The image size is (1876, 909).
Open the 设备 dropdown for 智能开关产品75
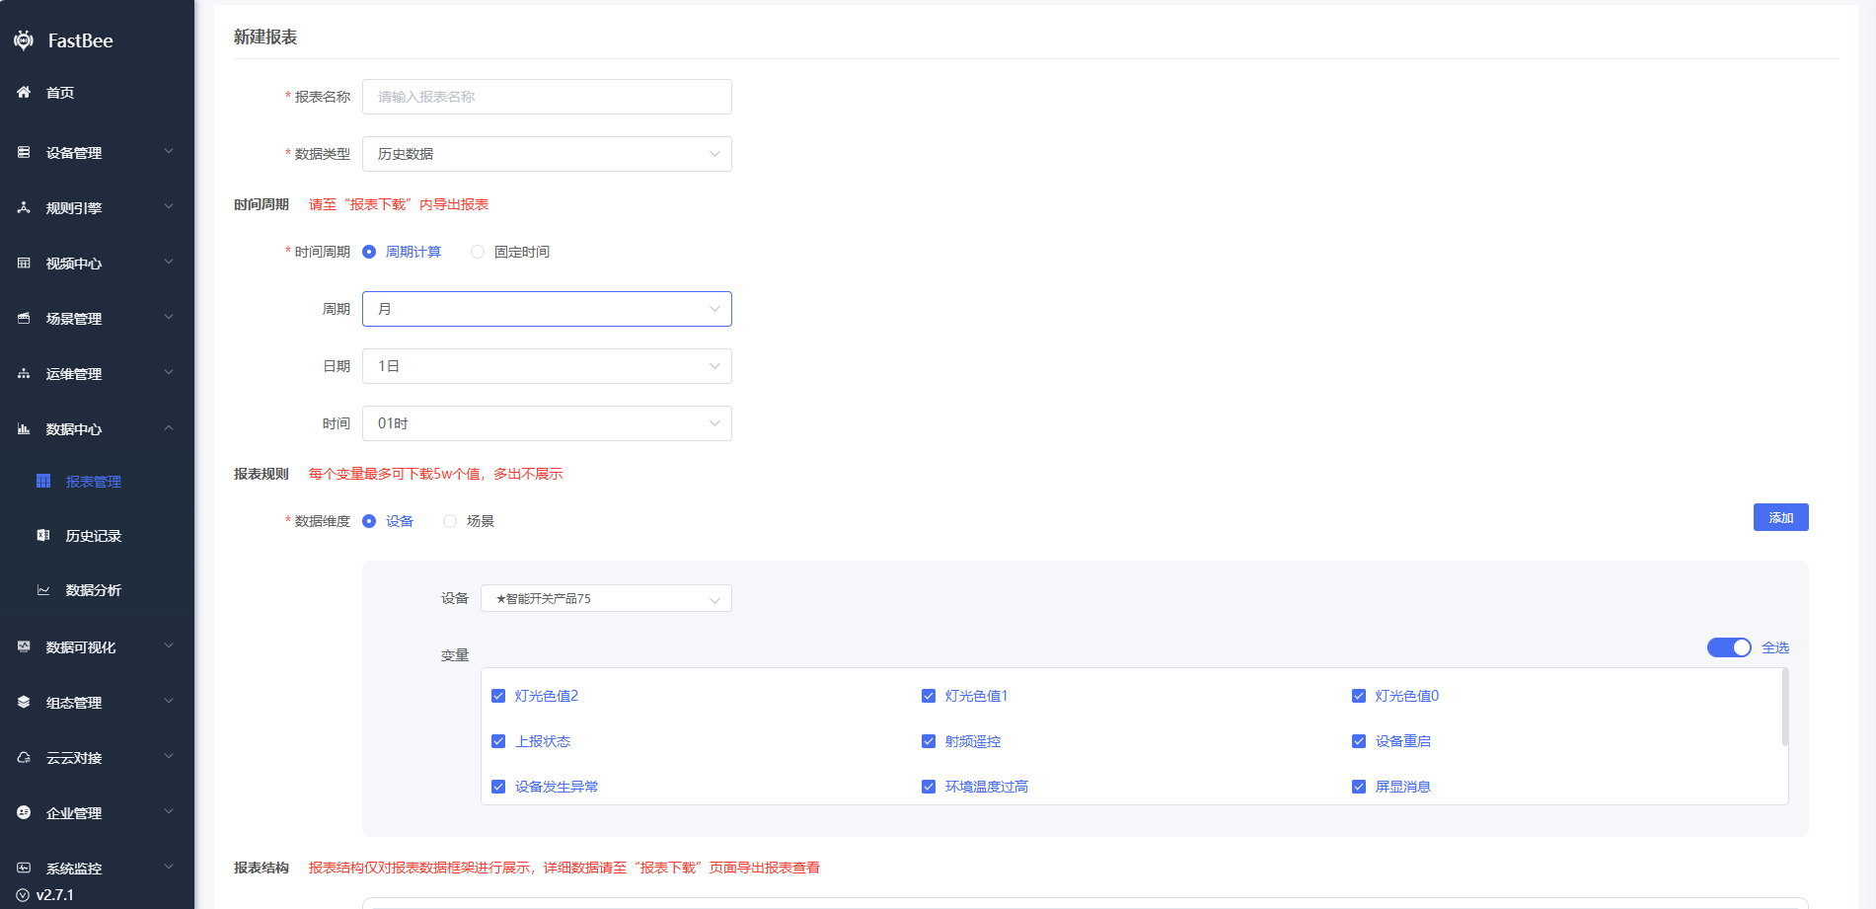tap(606, 598)
